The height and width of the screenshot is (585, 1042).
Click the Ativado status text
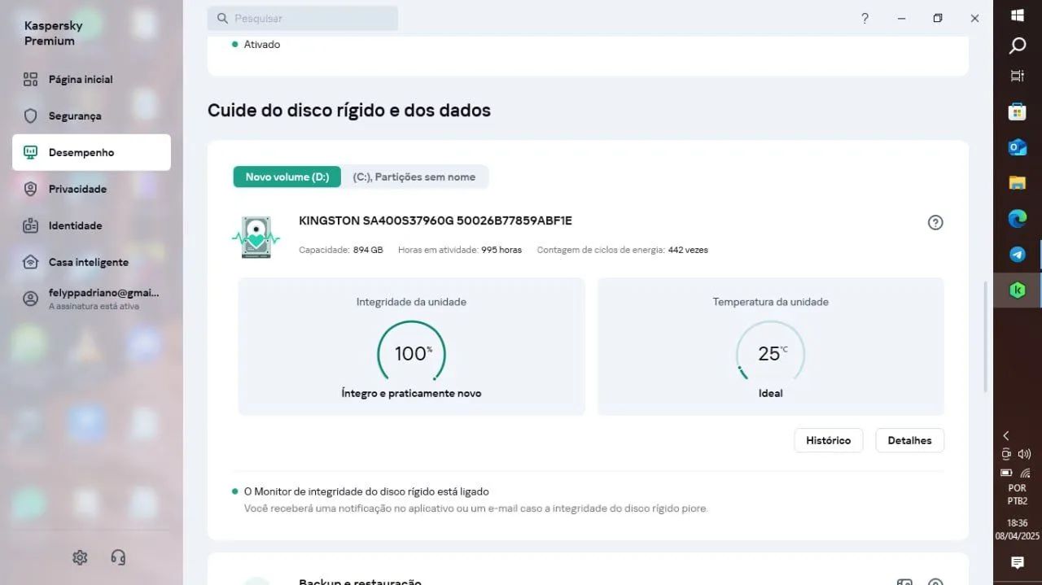coord(262,45)
